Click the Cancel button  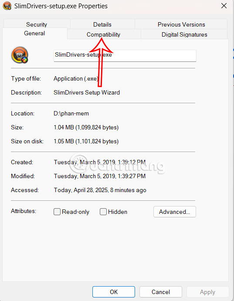[x=161, y=292]
